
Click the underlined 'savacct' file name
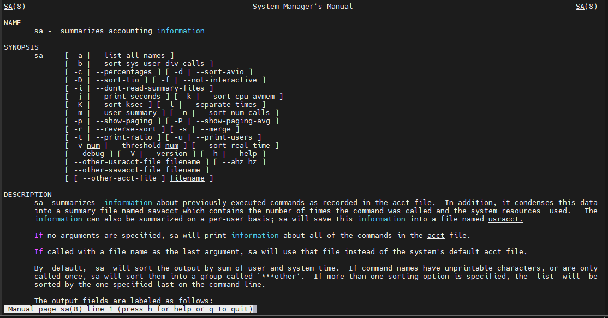pyautogui.click(x=163, y=211)
